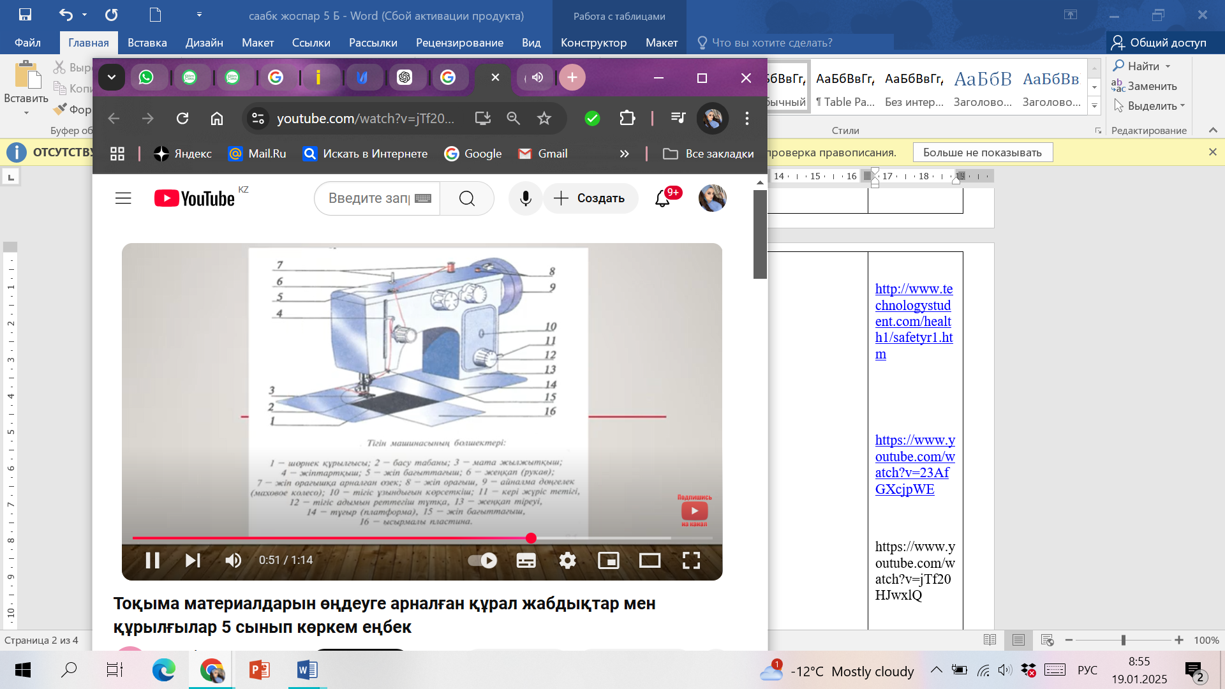Open the Вставка ribbon tab
This screenshot has height=689, width=1225.
pos(147,43)
